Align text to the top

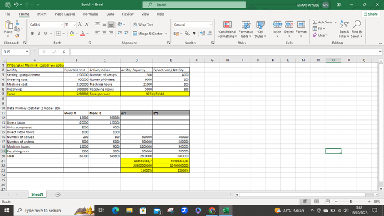point(97,24)
